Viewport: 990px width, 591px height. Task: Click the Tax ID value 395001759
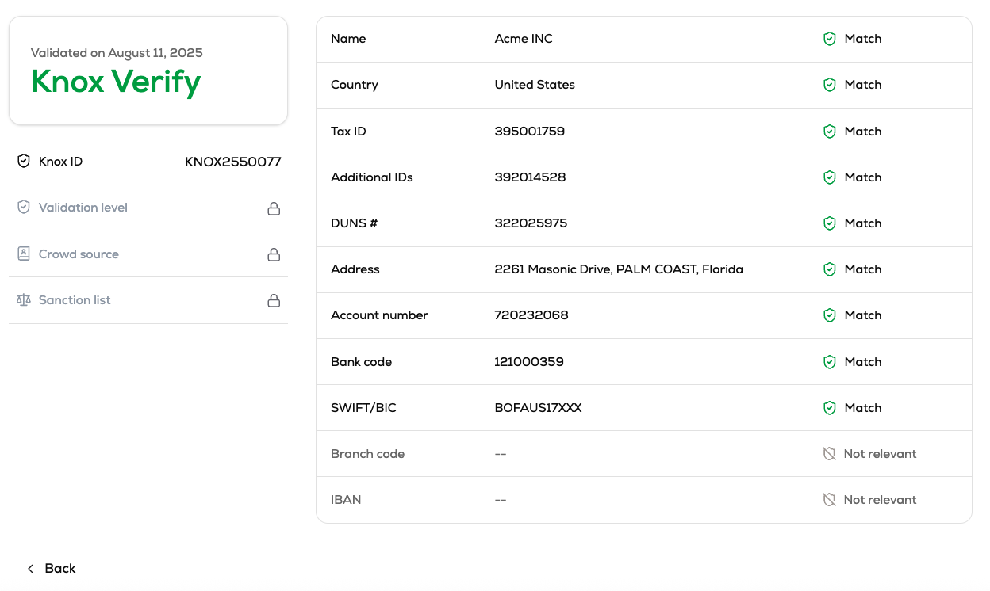tap(529, 132)
